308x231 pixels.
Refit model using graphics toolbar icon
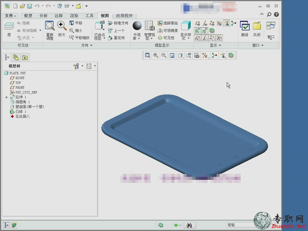(147, 56)
